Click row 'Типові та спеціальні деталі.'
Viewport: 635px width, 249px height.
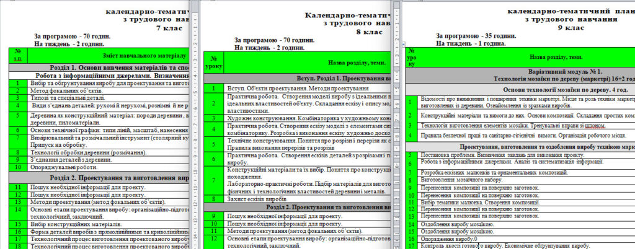point(99,98)
